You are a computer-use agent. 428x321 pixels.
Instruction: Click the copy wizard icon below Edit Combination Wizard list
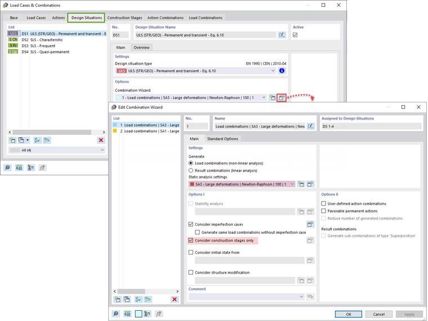coord(127,300)
